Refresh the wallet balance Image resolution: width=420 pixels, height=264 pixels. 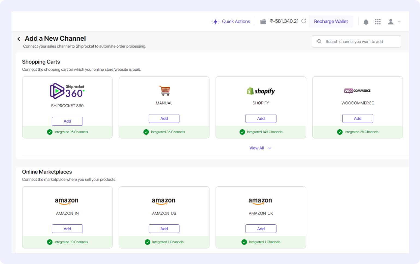(304, 21)
